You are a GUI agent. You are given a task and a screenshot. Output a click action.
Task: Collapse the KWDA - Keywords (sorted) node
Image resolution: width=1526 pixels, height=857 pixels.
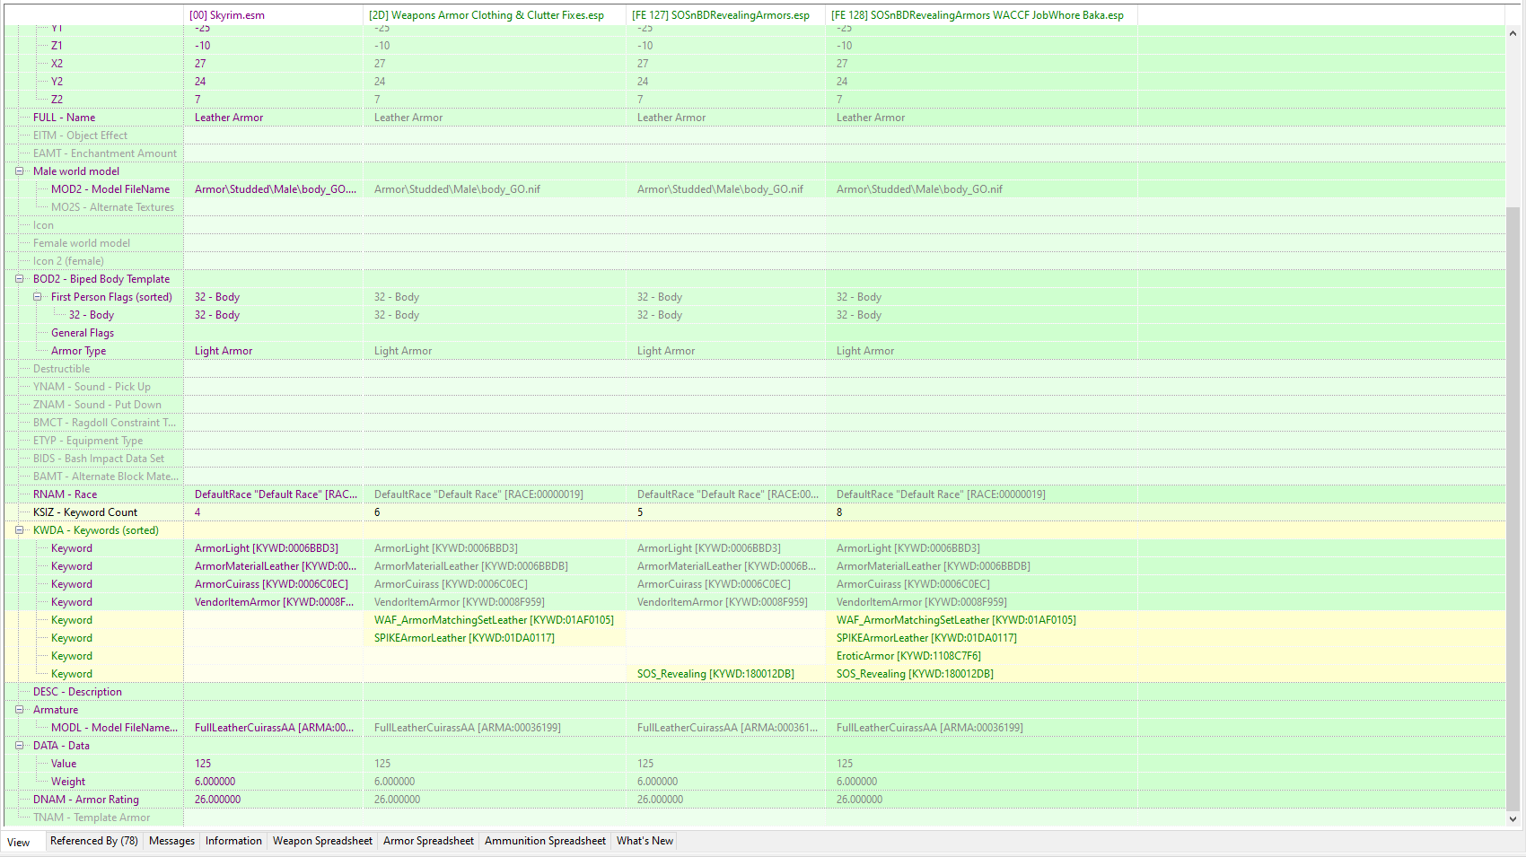19,530
